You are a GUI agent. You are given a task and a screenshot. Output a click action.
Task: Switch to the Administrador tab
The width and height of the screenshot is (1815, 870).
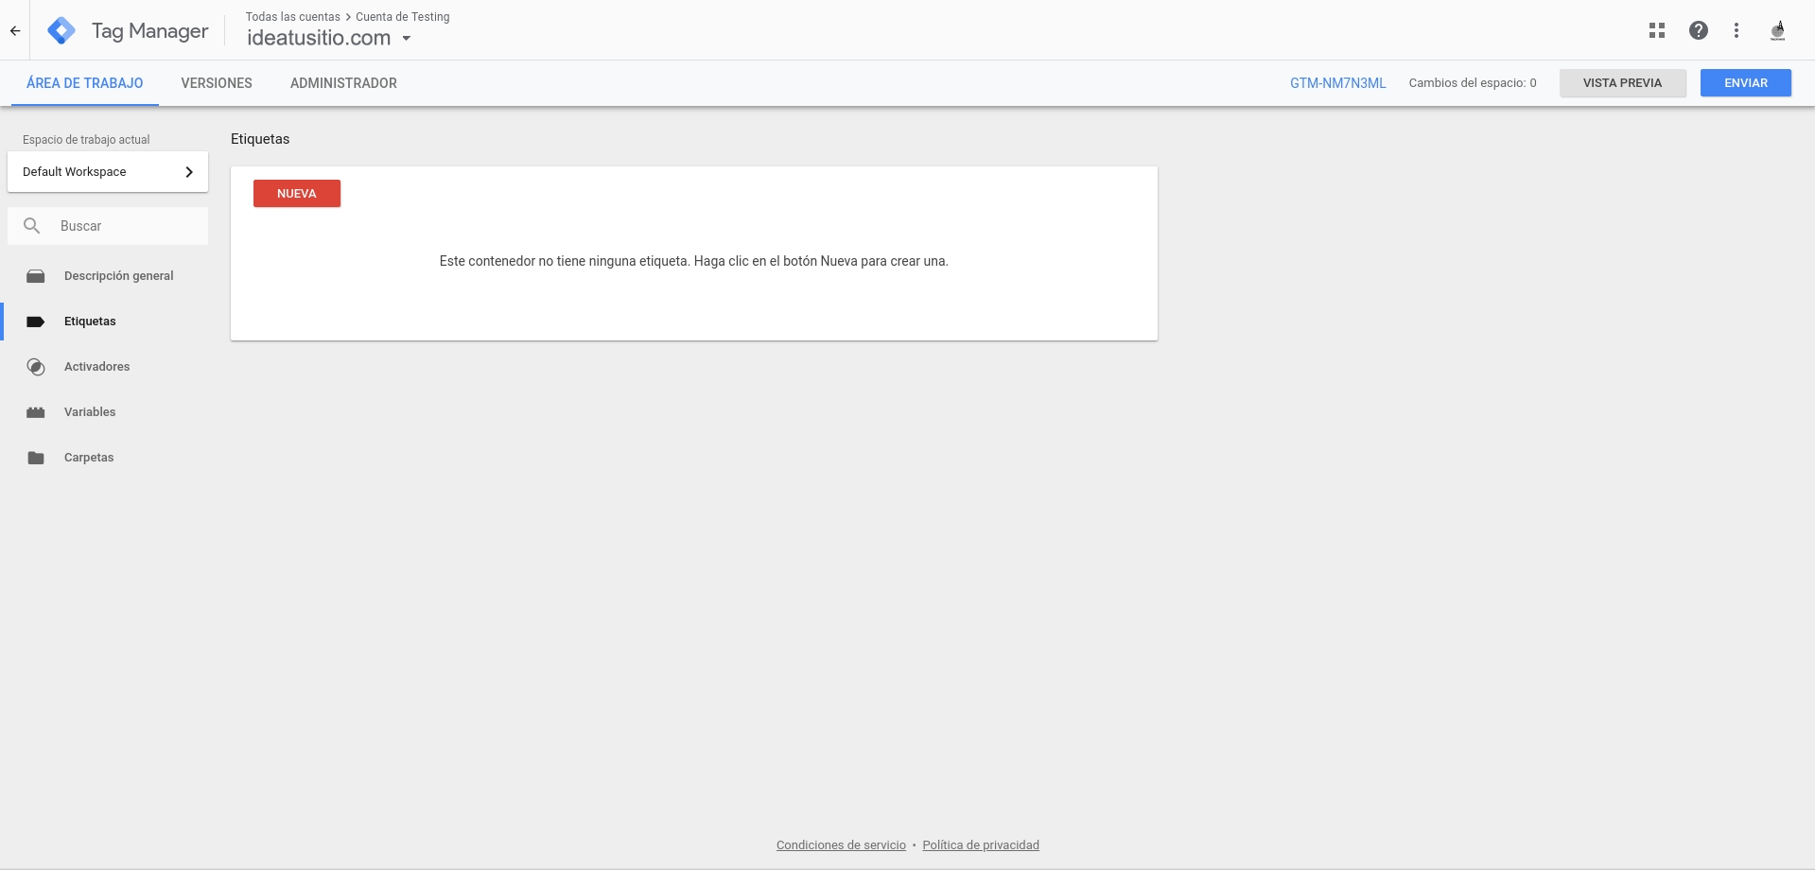coord(343,83)
